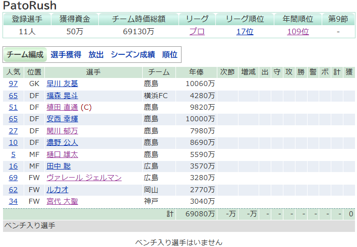Image resolution: width=357 pixels, height=247 pixels.
Task: Click popularity 10 in 濃野 公人's row
Action: pos(13,142)
